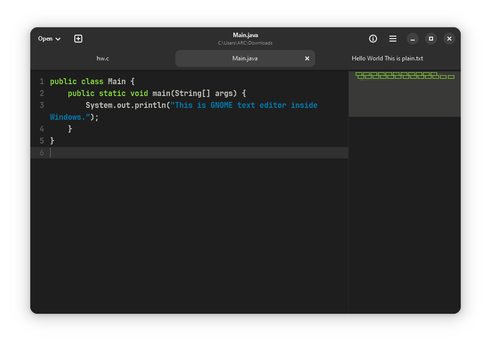Close the Main.java tab
Image resolution: width=491 pixels, height=347 pixels.
pos(307,58)
